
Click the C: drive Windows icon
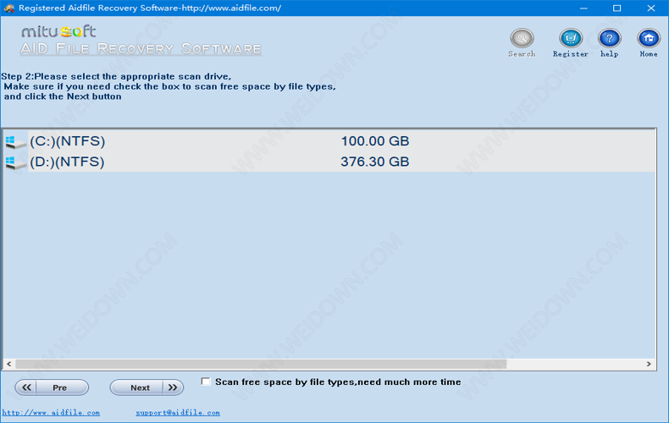pos(15,141)
